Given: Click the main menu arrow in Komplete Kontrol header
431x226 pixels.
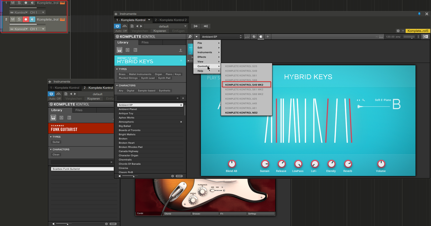Looking at the screenshot, I should pyautogui.click(x=197, y=37).
